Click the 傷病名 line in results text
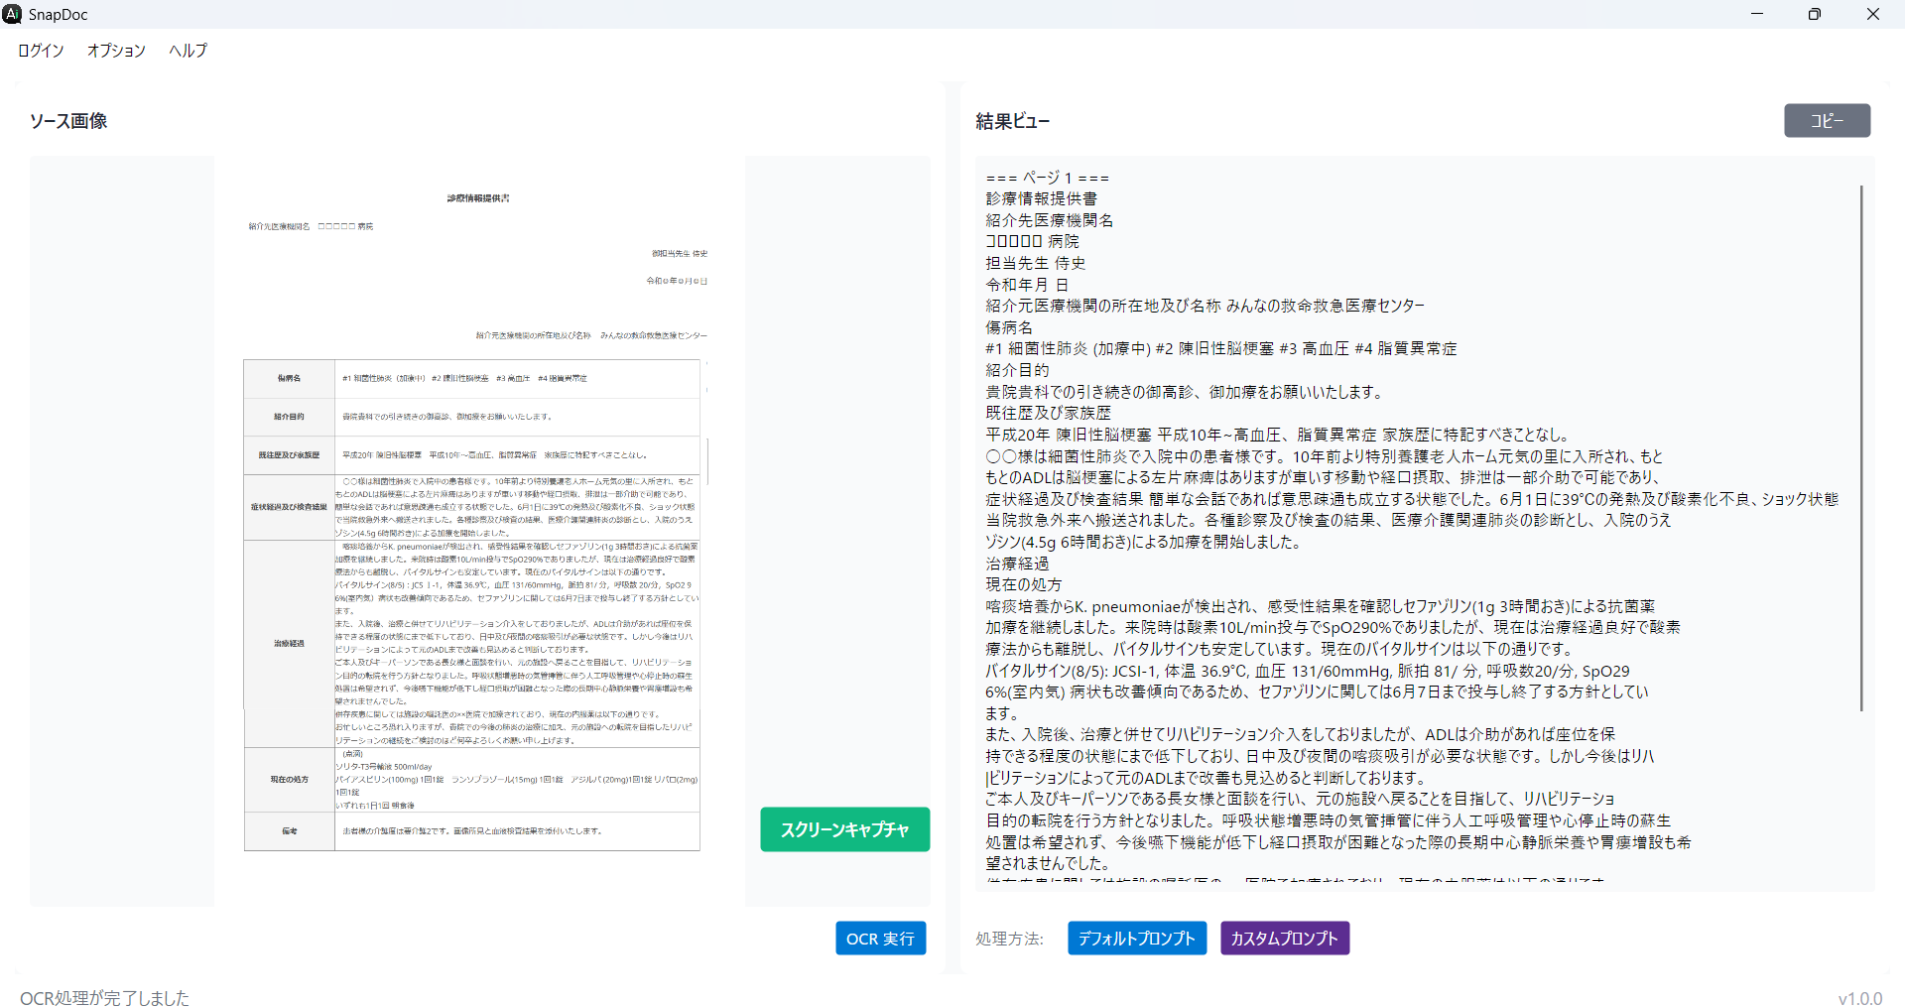The height and width of the screenshot is (1007, 1905). (1009, 327)
